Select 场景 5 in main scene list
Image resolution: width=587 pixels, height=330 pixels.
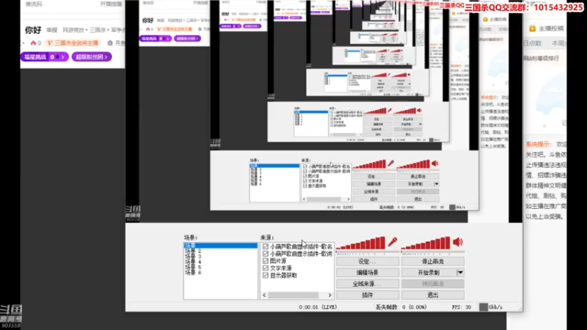click(193, 267)
